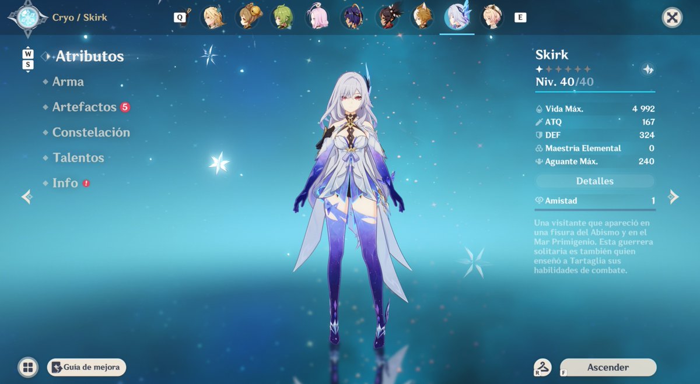Click the Vida Máx. value 4 992

[x=643, y=109]
